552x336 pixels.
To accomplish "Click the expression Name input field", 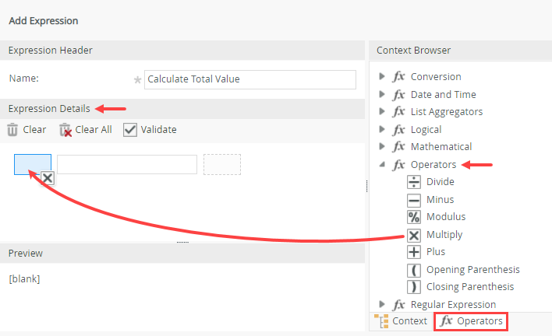I will coord(249,79).
